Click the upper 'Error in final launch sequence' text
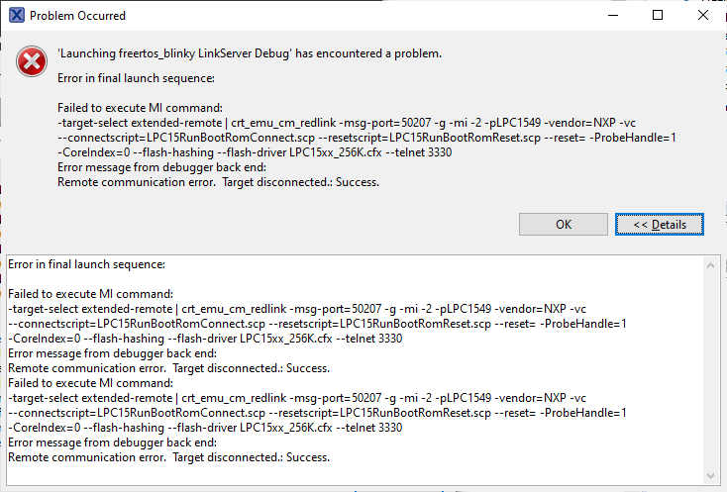The image size is (727, 492). tap(137, 78)
